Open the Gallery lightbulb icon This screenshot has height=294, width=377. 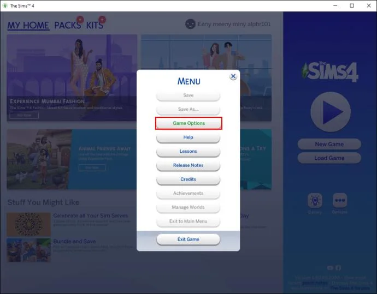315,200
